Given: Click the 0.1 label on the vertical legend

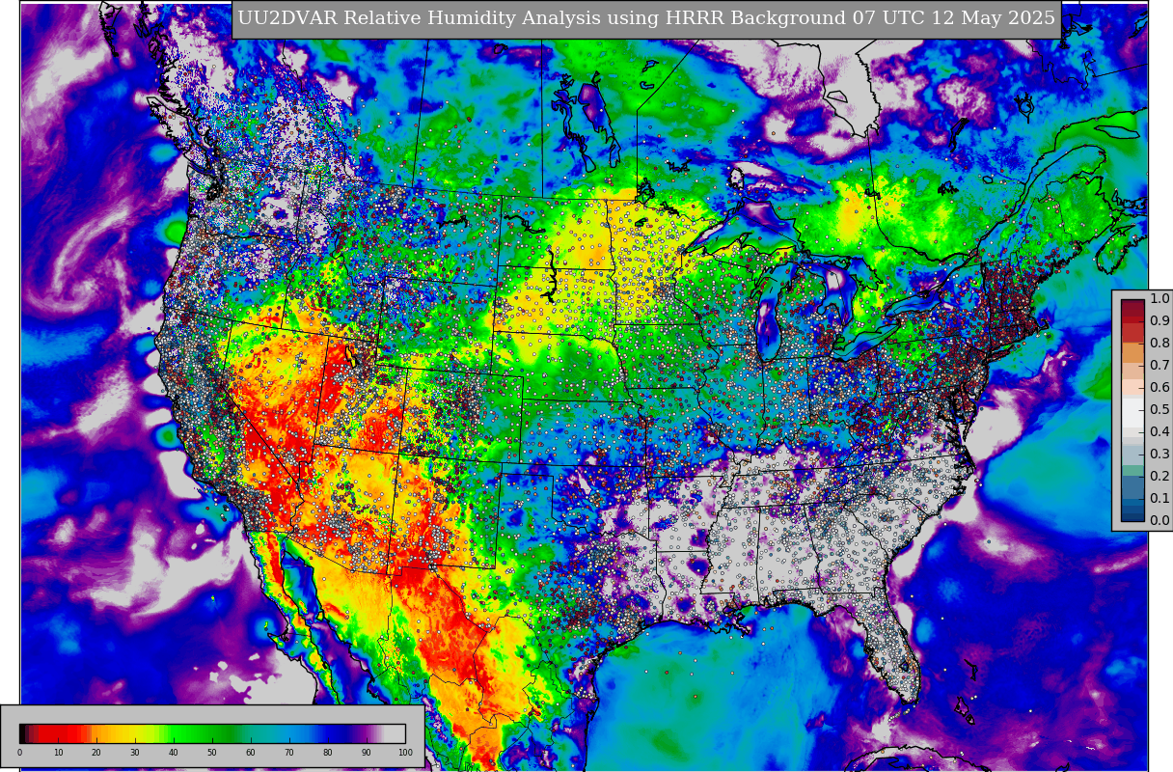Looking at the screenshot, I should tap(1159, 498).
